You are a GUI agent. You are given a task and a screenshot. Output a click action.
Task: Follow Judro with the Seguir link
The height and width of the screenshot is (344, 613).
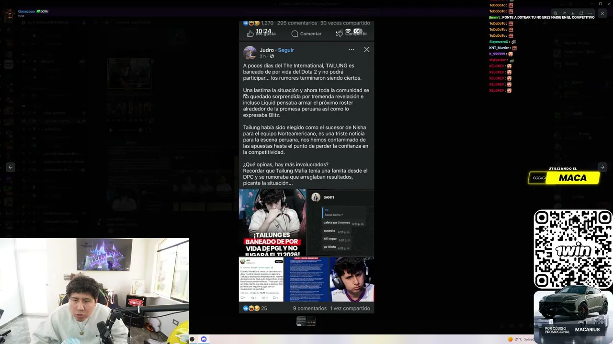point(286,50)
